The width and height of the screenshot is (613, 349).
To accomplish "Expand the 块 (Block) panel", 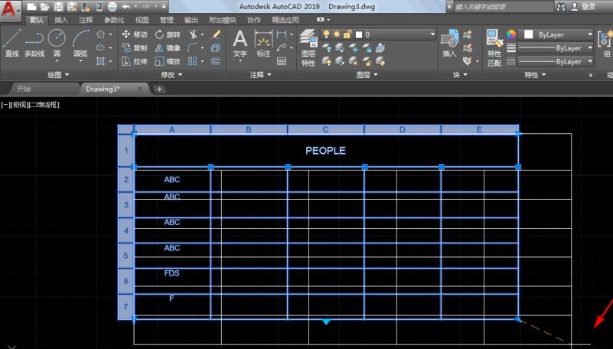I will point(460,75).
